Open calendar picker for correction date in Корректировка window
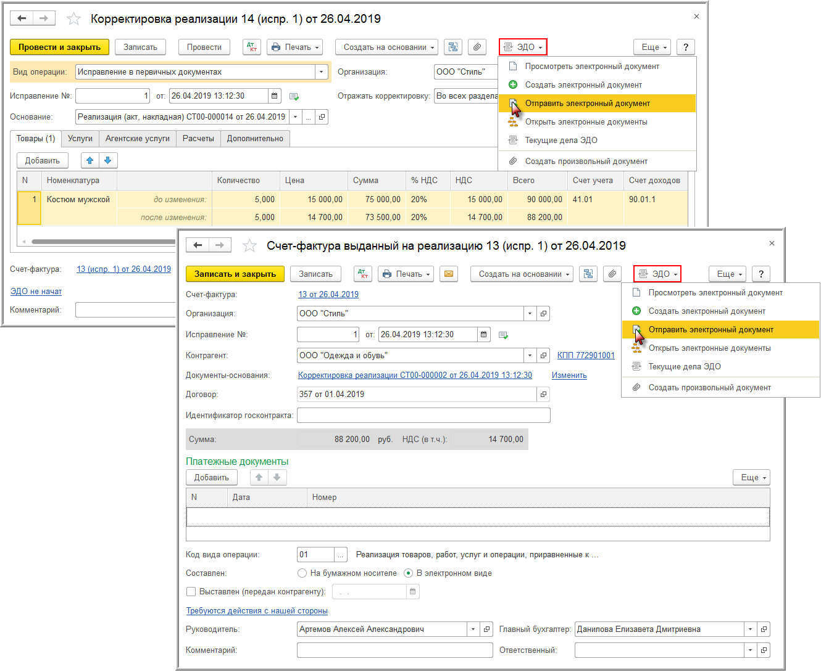Screen dimensions: 821x672 (275, 96)
